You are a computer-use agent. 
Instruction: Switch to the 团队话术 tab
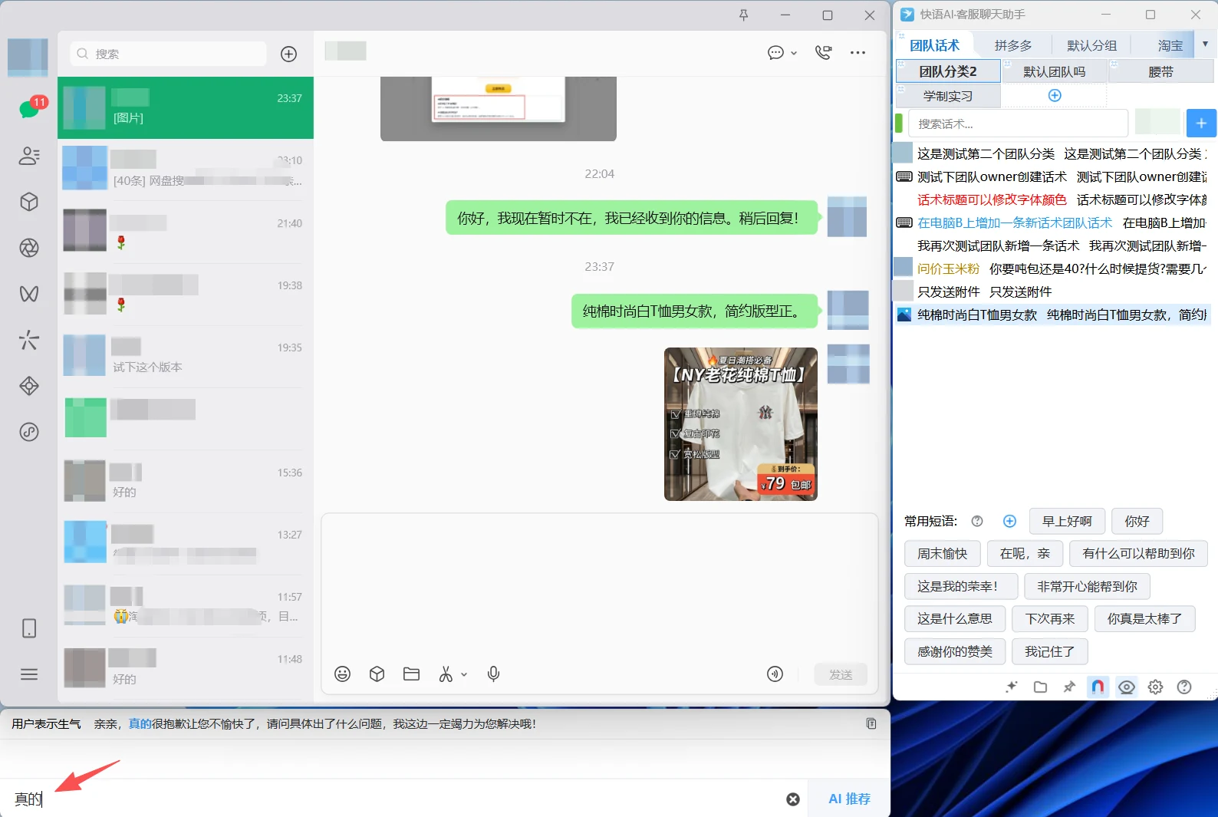(x=934, y=45)
